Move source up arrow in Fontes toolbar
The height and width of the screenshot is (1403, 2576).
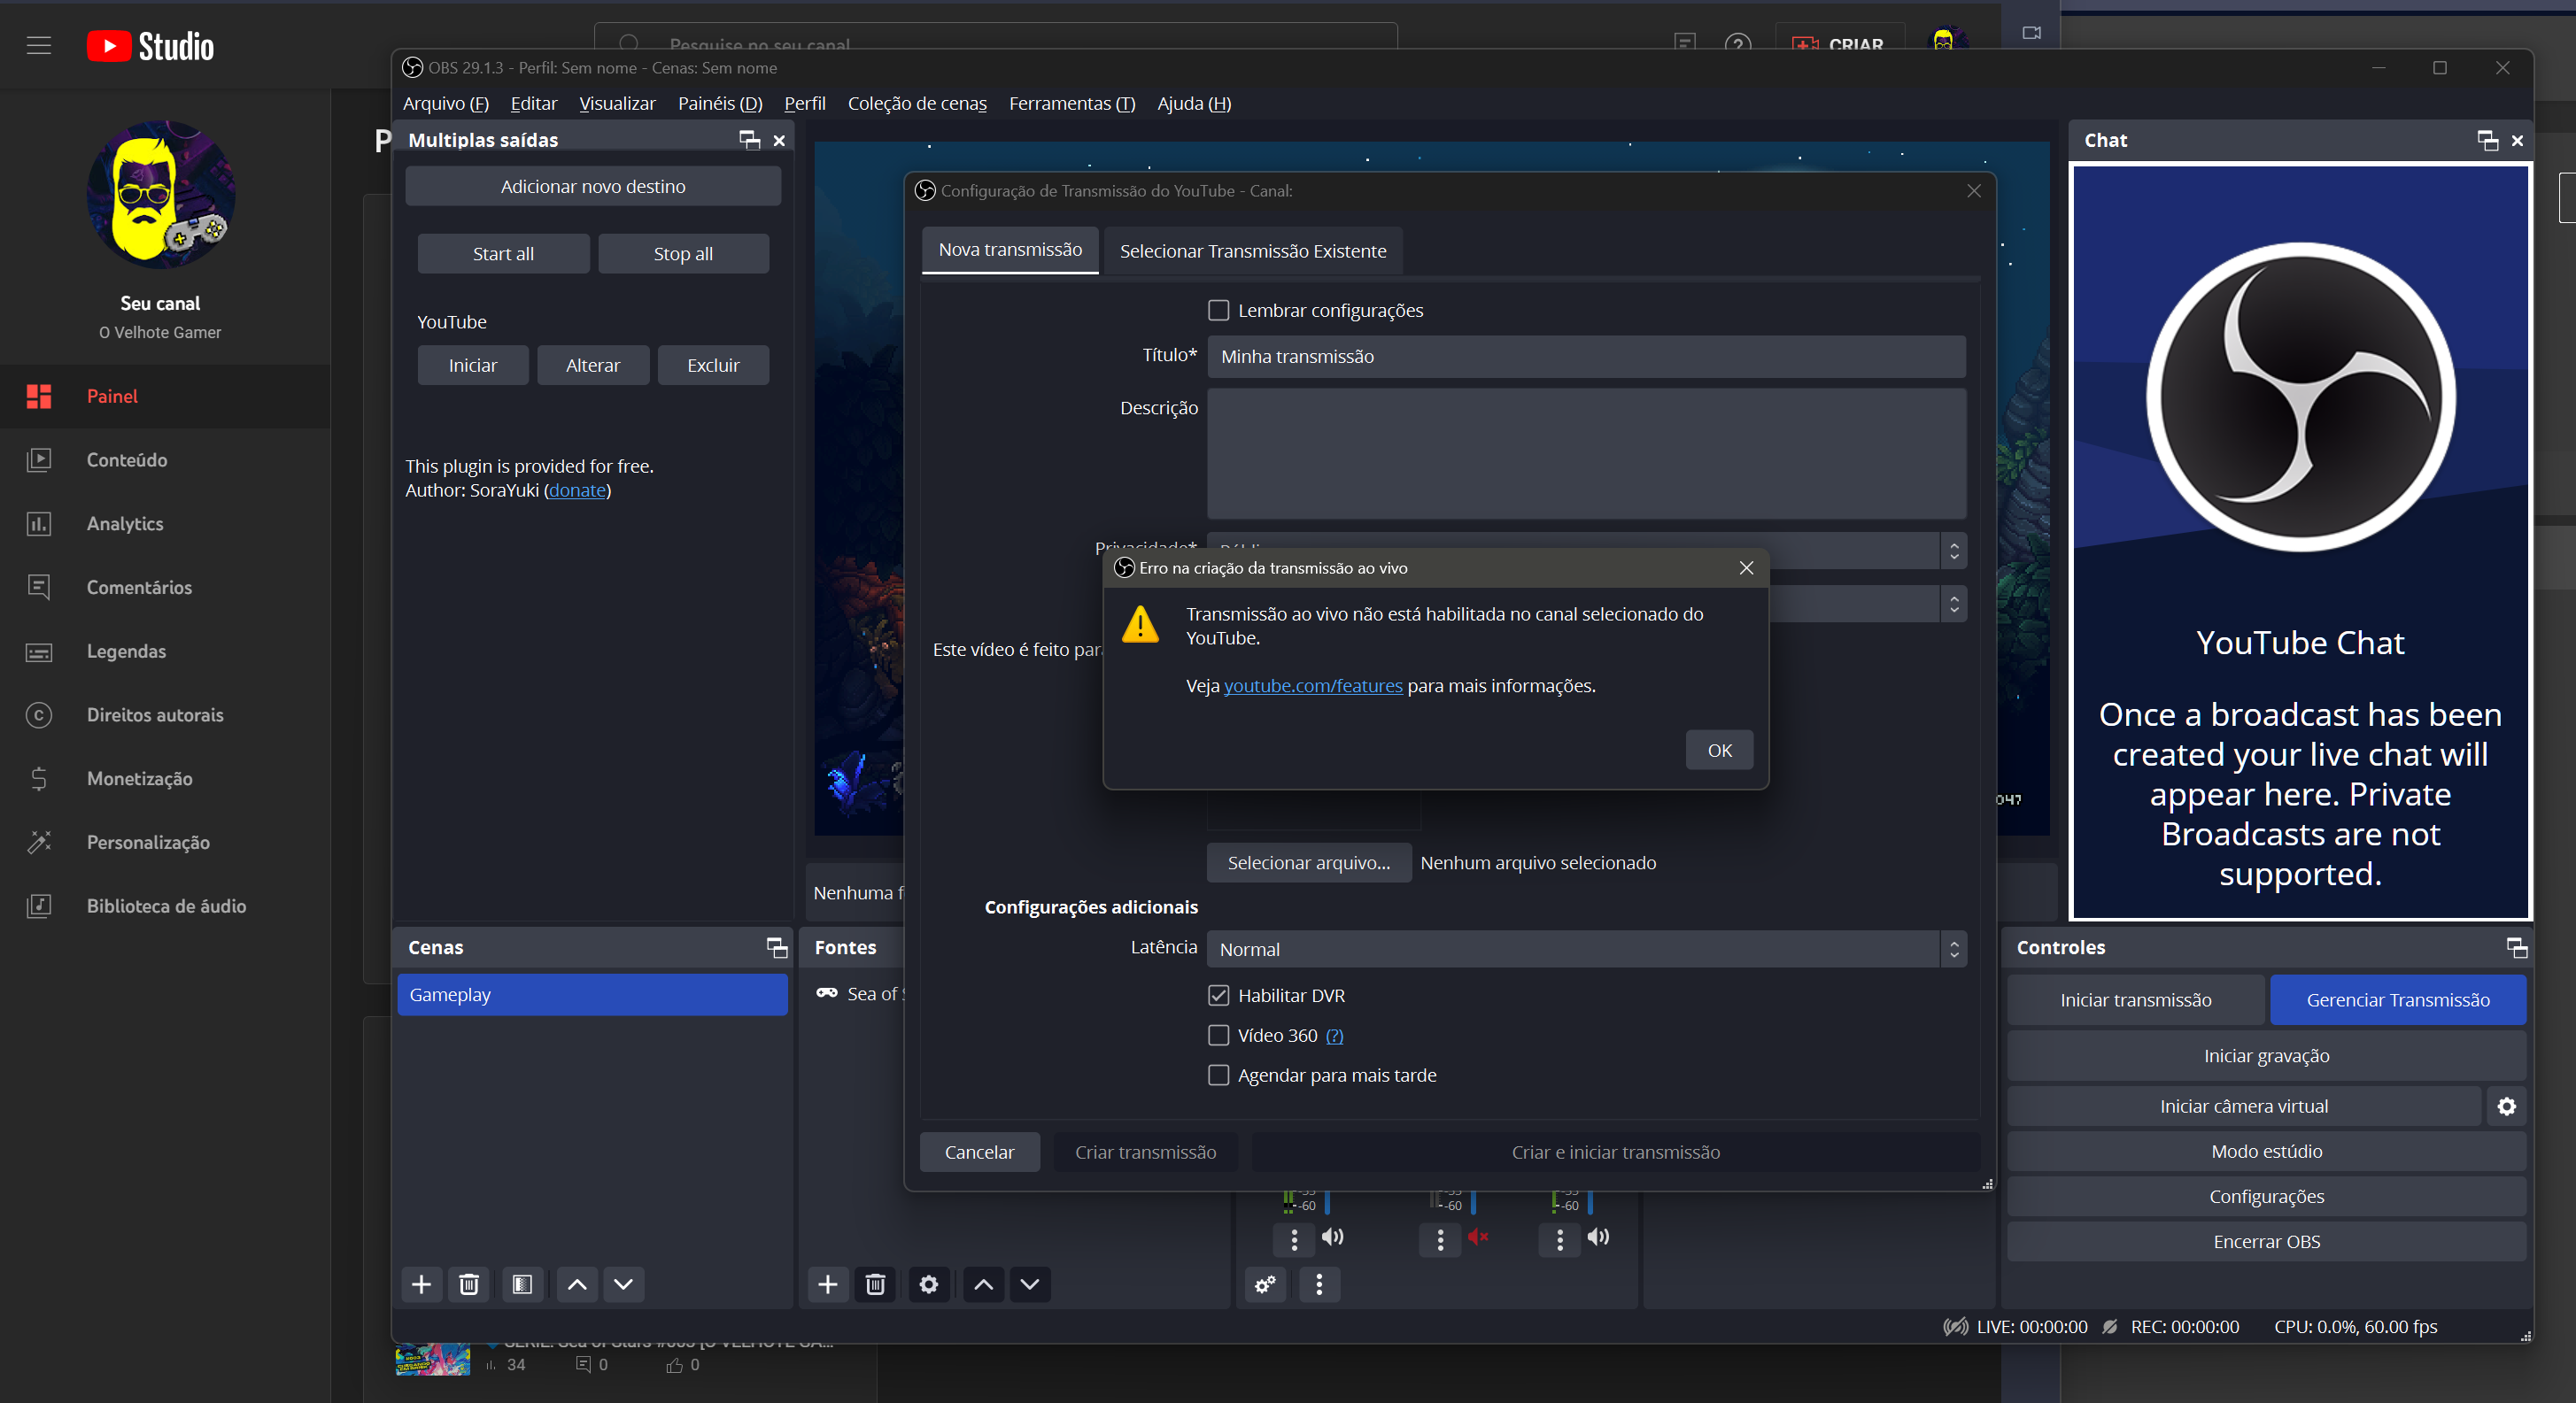click(x=984, y=1284)
